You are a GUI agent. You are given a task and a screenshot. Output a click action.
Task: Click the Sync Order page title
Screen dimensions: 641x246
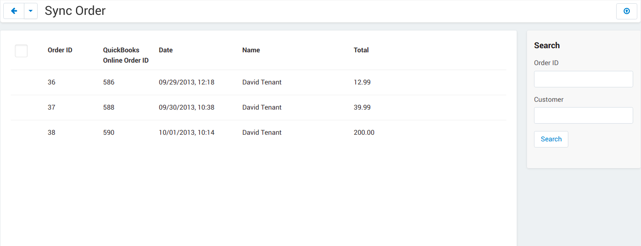(x=75, y=11)
